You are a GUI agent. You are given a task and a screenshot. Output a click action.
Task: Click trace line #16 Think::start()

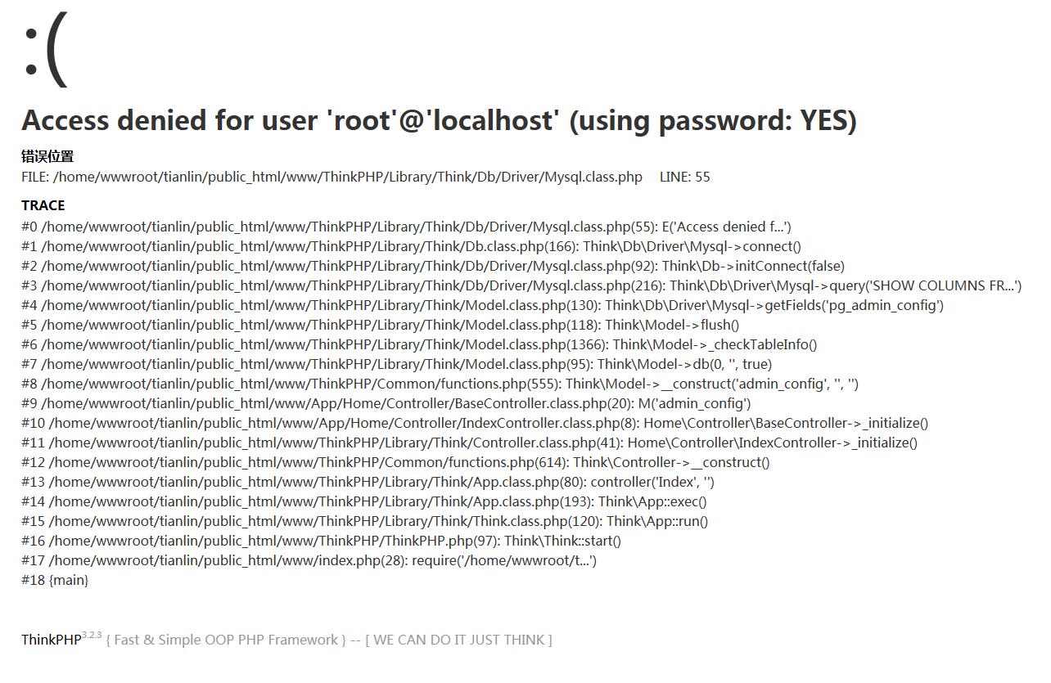click(321, 541)
